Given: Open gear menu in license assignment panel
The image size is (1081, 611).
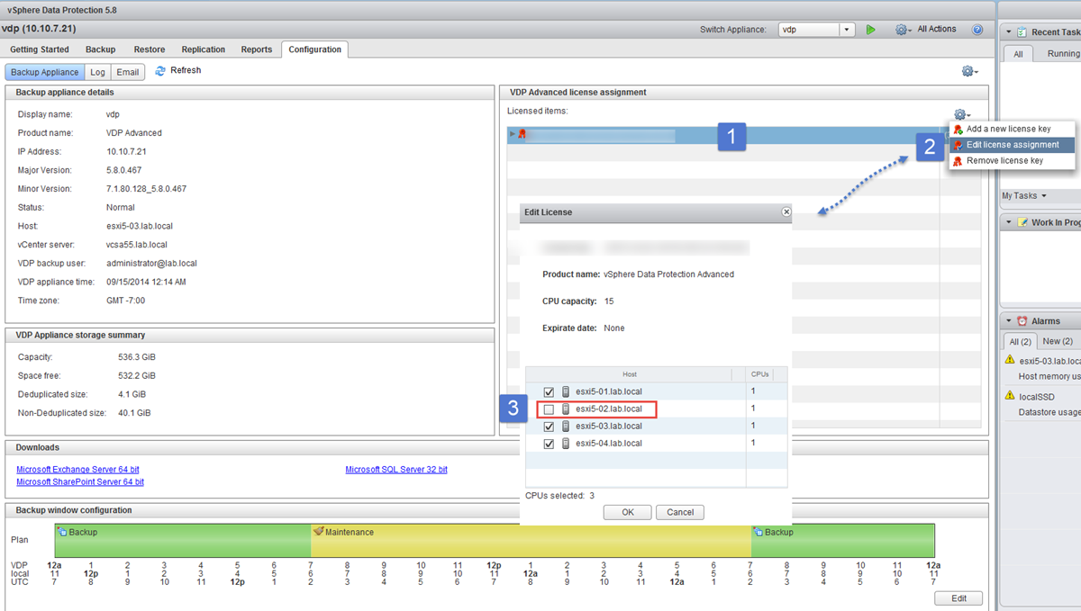Looking at the screenshot, I should (962, 114).
